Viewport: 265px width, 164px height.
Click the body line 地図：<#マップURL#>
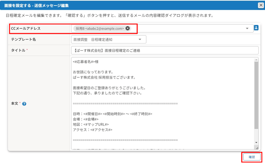pyautogui.click(x=91, y=124)
